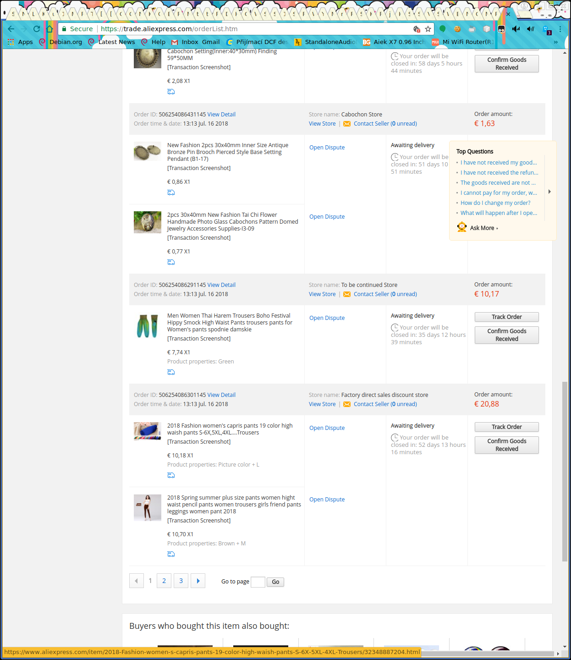Open the cookie extension icon
This screenshot has height=660, width=571.
point(457,29)
